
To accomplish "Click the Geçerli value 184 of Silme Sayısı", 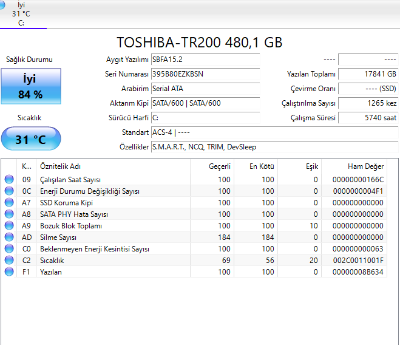I will pyautogui.click(x=224, y=237).
